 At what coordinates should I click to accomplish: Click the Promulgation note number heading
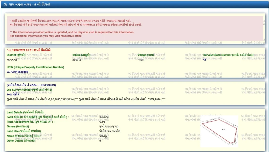click(x=31, y=85)
